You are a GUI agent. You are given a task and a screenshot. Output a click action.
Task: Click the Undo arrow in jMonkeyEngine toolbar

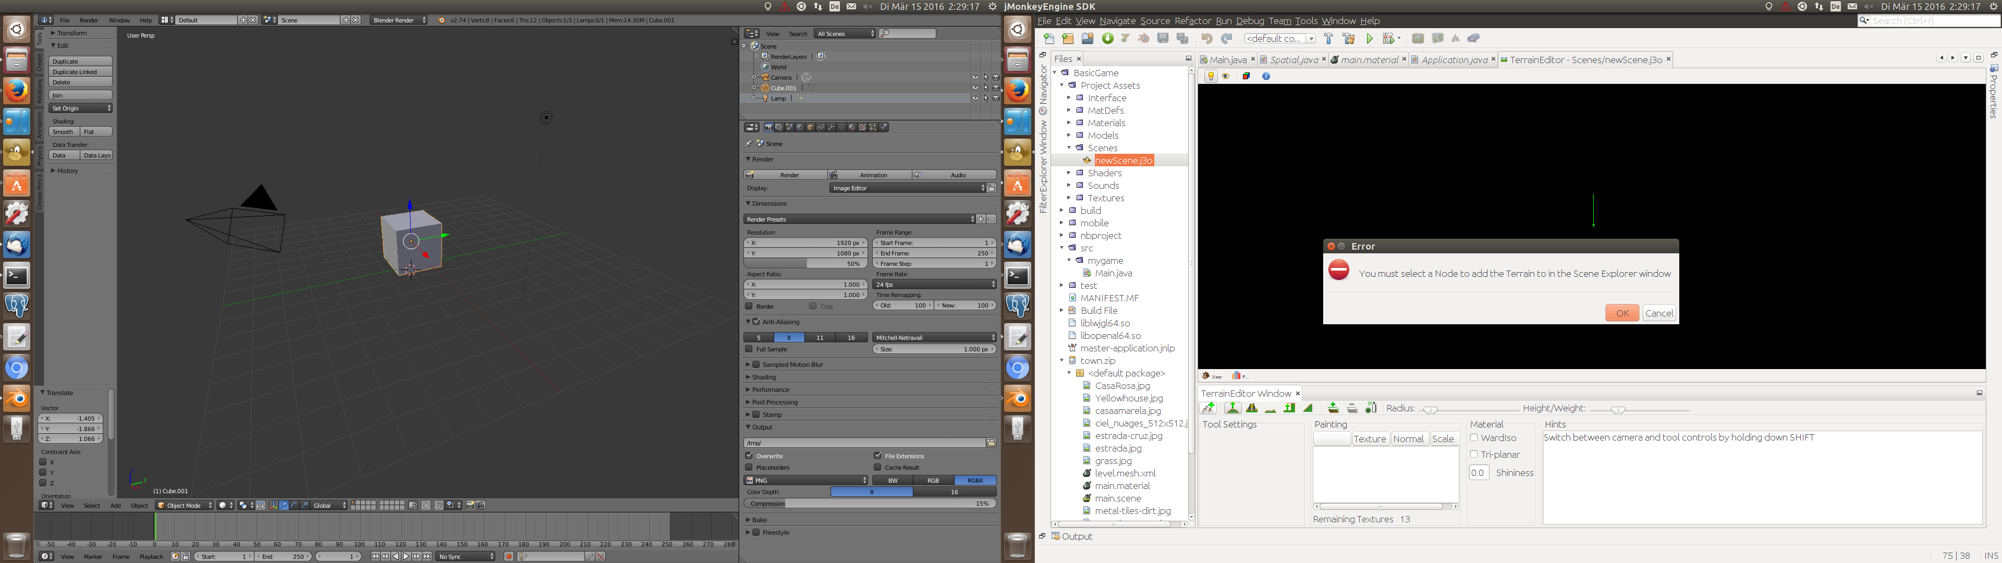click(x=1207, y=39)
